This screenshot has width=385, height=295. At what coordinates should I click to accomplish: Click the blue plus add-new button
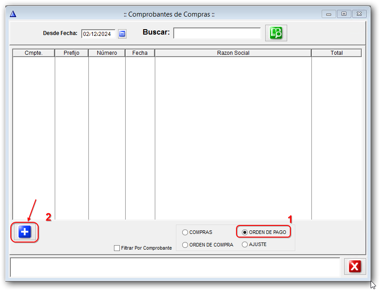click(25, 232)
